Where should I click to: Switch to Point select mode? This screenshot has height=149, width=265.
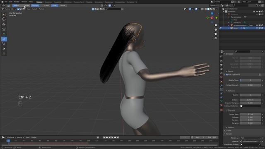pyautogui.click(x=21, y=9)
